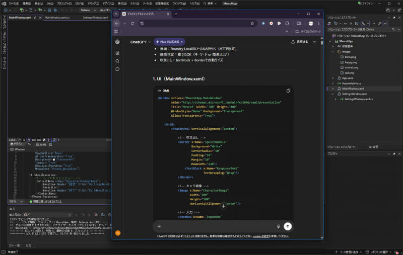Image resolution: width=403 pixels, height=255 pixels.
Task: Click the site settings icon in address bar
Action: click(142, 23)
